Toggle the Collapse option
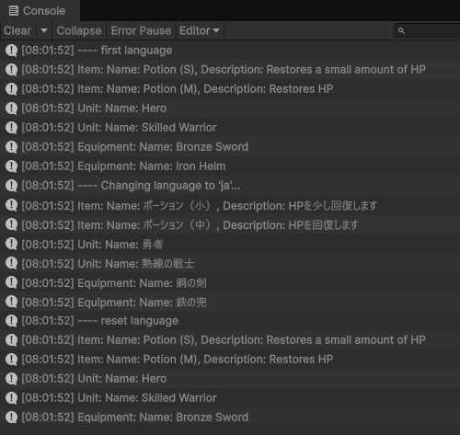The image size is (460, 435). [79, 30]
